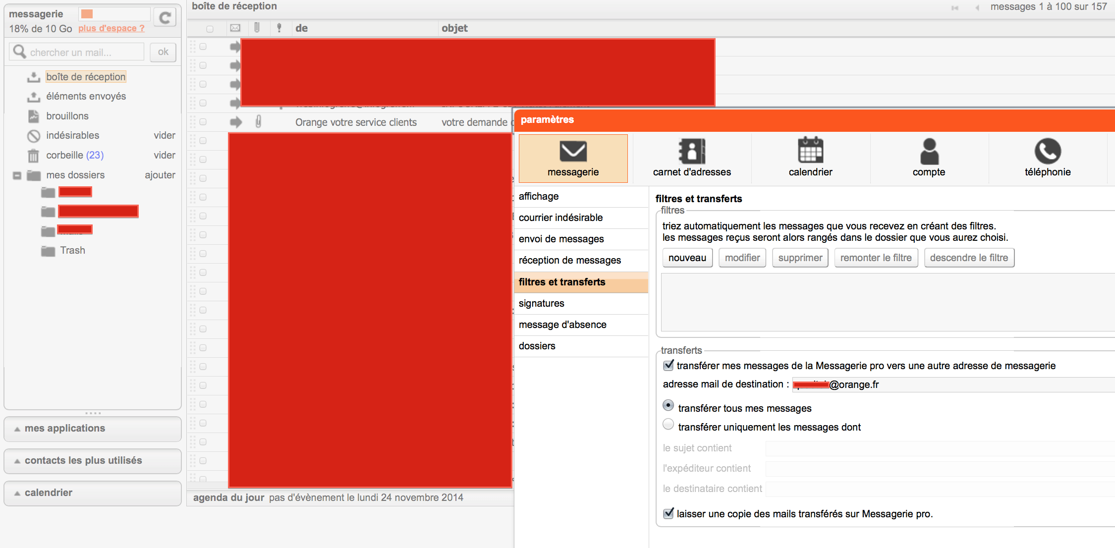Screen dimensions: 1115x548
Task: Open the téléphonie phone icon
Action: [1048, 151]
